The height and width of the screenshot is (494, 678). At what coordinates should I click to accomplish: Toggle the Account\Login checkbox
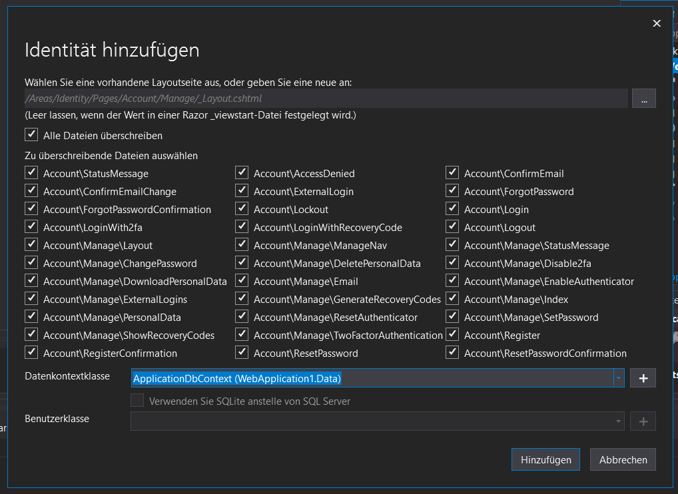(452, 209)
